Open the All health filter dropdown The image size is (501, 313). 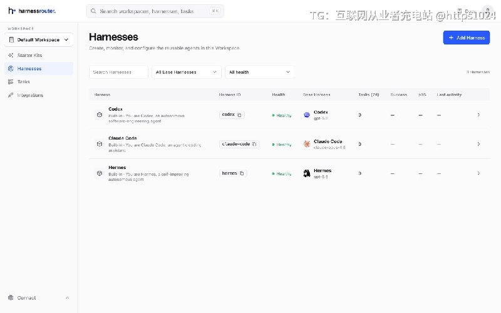[x=260, y=72]
